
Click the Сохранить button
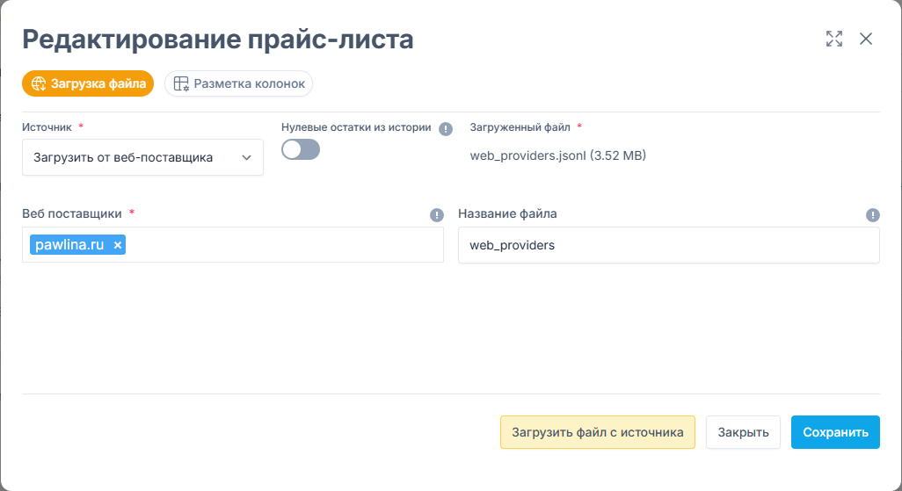pos(835,432)
